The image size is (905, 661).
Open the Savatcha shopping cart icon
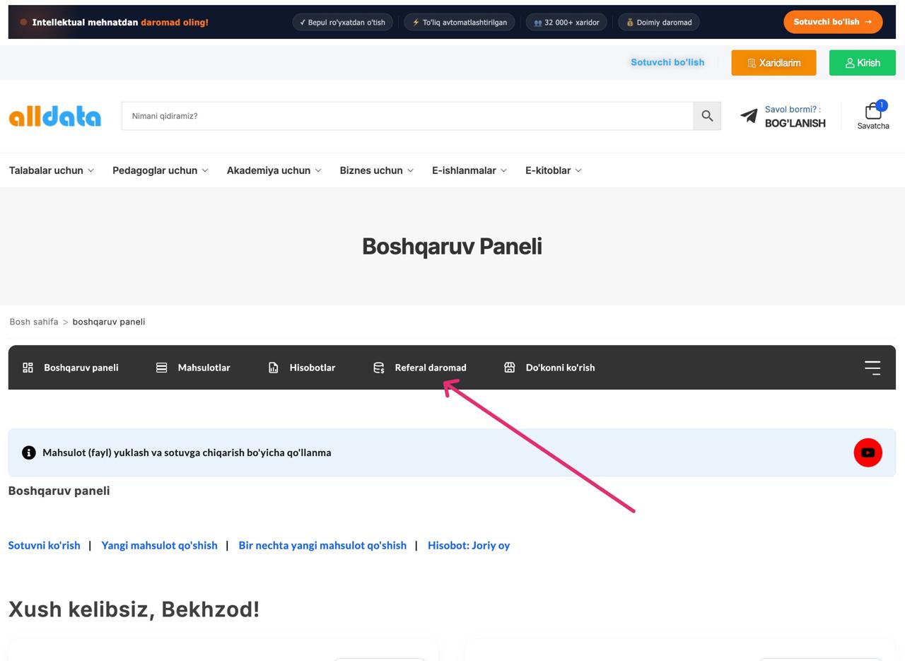tap(873, 112)
